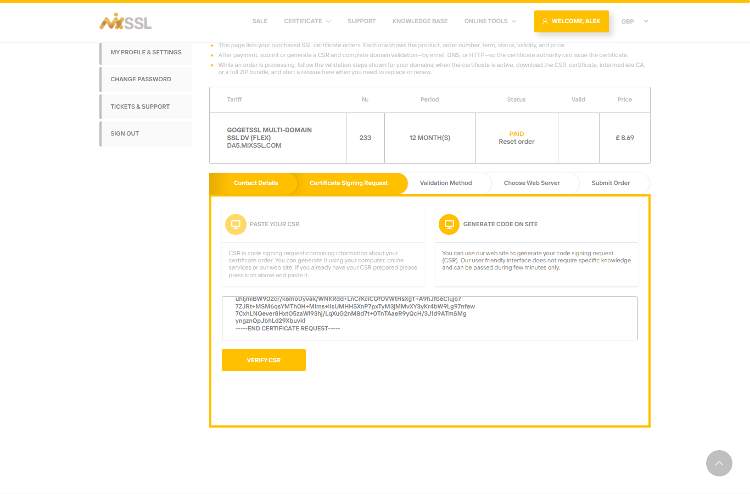Click the Verify CSR button
Image resolution: width=750 pixels, height=494 pixels.
tap(264, 360)
